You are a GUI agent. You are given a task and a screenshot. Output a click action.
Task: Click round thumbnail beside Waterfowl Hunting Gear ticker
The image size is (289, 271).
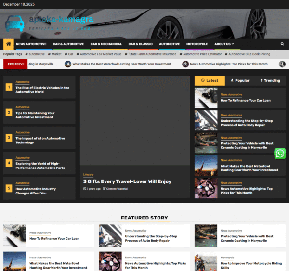click(x=68, y=64)
